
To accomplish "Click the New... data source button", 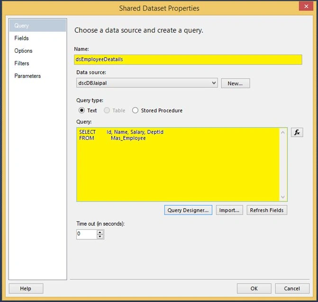I will pos(235,83).
